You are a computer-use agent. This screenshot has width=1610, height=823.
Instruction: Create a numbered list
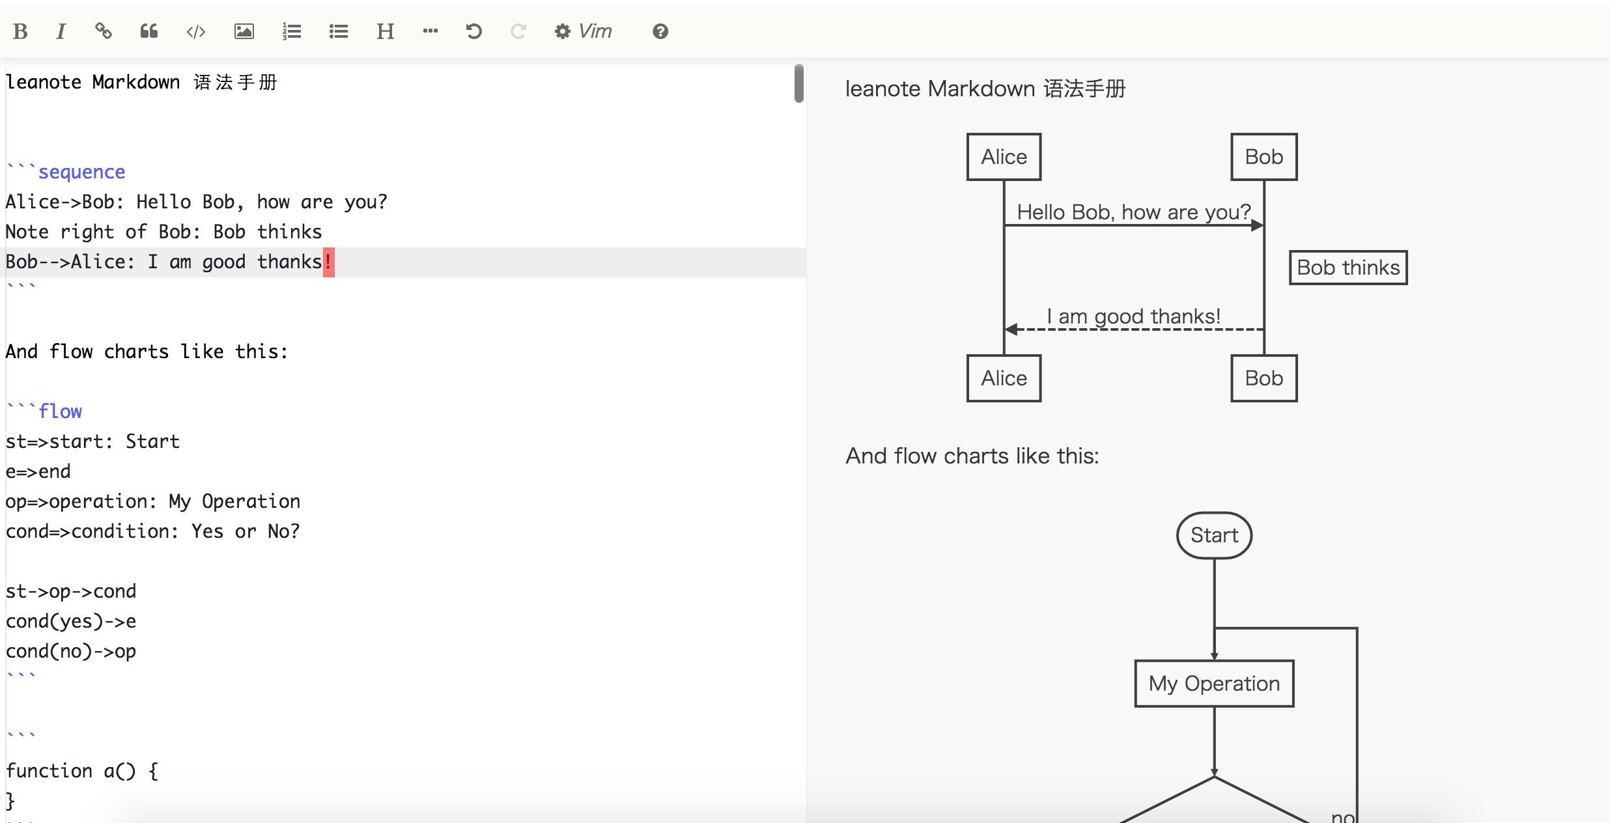coord(291,31)
